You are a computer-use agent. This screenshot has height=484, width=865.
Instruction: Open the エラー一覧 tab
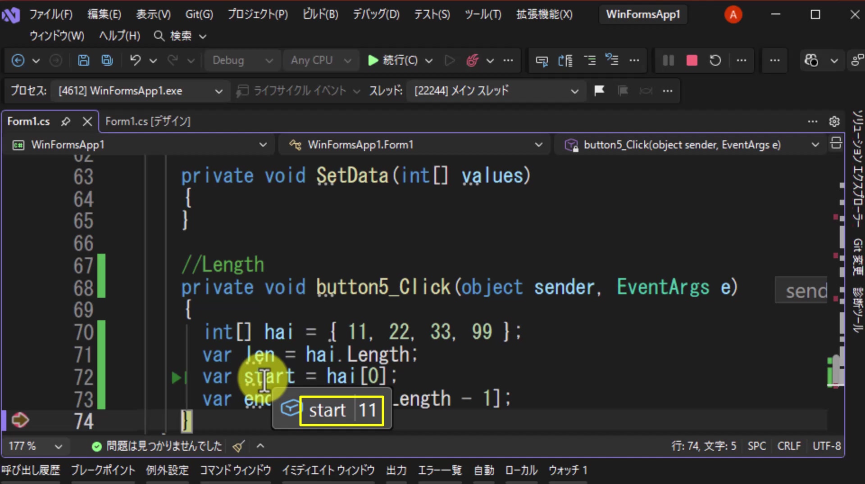click(x=440, y=471)
